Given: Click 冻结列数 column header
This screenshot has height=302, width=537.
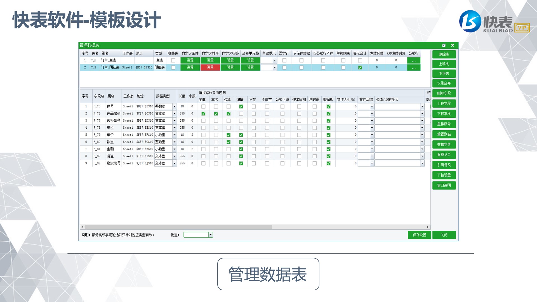Looking at the screenshot, I should 376,53.
